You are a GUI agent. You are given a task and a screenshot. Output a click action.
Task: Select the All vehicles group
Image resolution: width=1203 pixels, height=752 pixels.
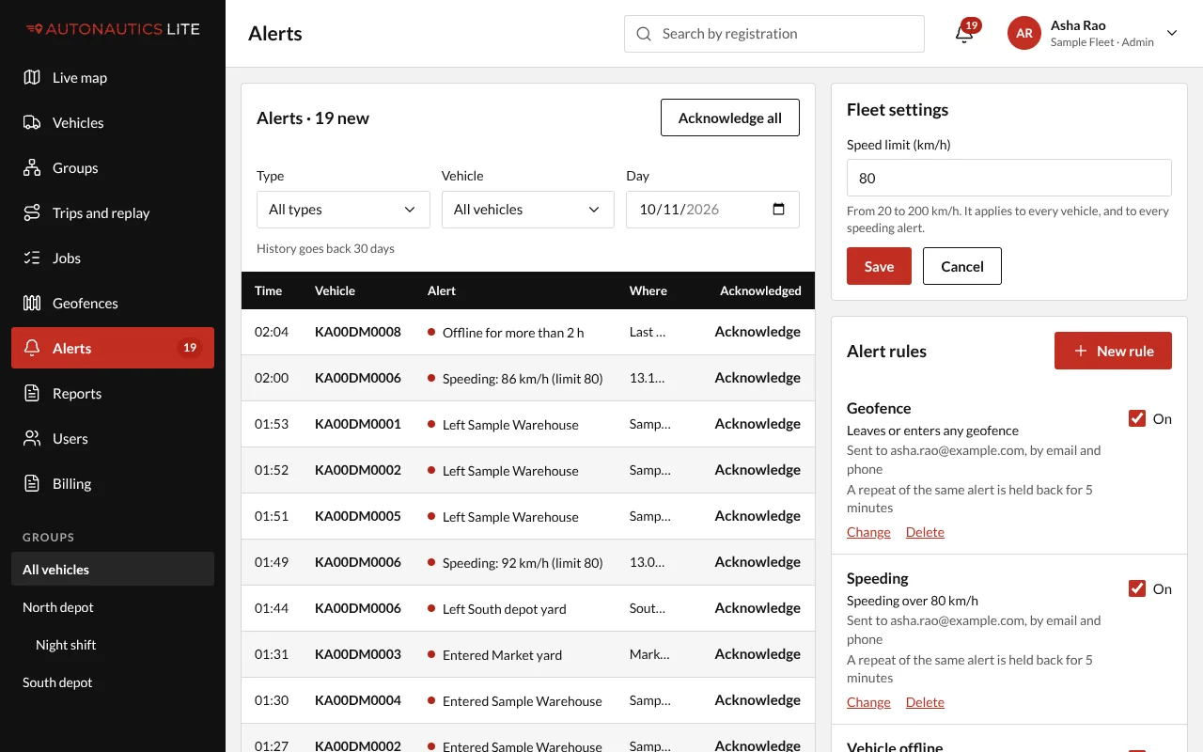113,570
